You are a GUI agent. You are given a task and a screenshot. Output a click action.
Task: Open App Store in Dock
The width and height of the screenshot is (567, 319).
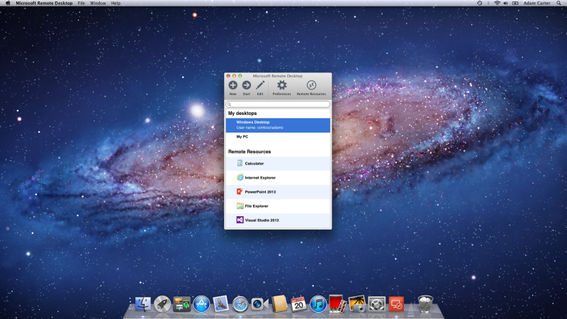point(201,304)
